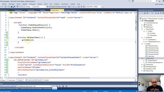The width and height of the screenshot is (164, 92).
Task: Expand the Global.asax node arrow
Action: [x=142, y=65]
